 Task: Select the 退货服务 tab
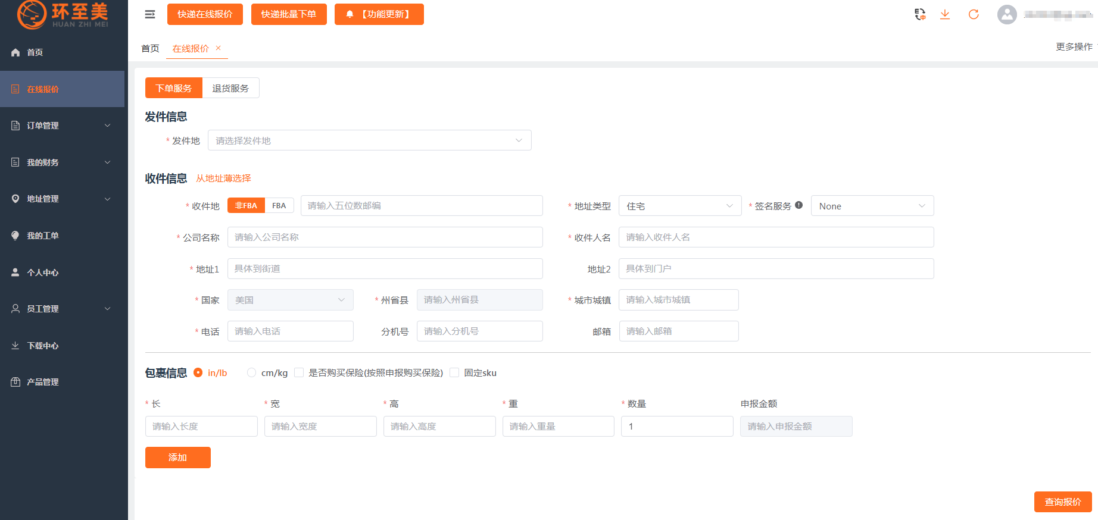point(230,88)
